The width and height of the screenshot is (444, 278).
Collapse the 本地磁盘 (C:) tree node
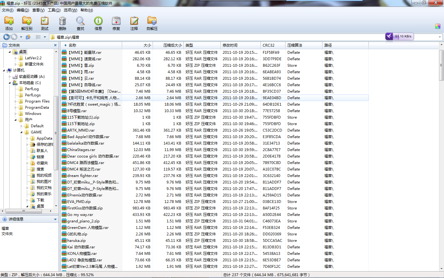coord(10,83)
